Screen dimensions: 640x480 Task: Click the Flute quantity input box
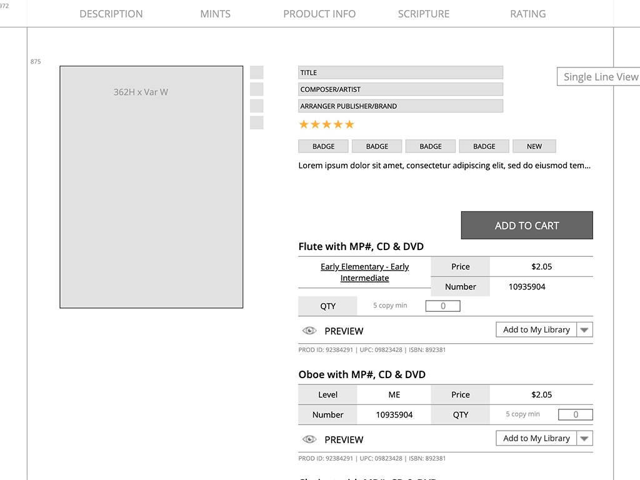442,306
